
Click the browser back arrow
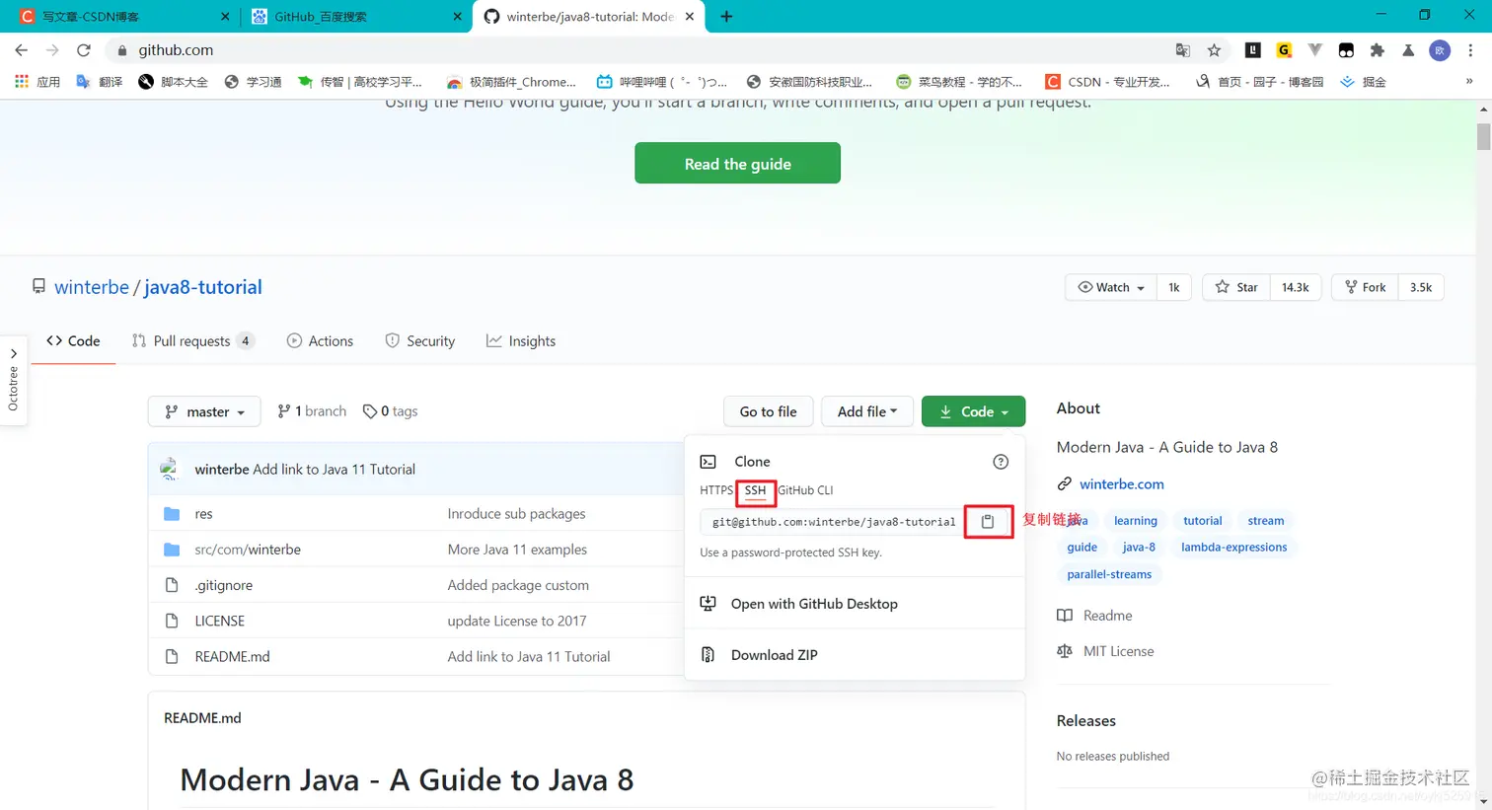(x=21, y=50)
